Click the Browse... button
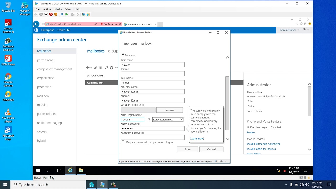 click(170, 110)
